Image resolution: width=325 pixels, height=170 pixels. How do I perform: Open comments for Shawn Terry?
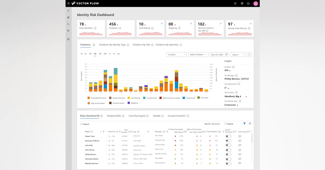[240, 136]
